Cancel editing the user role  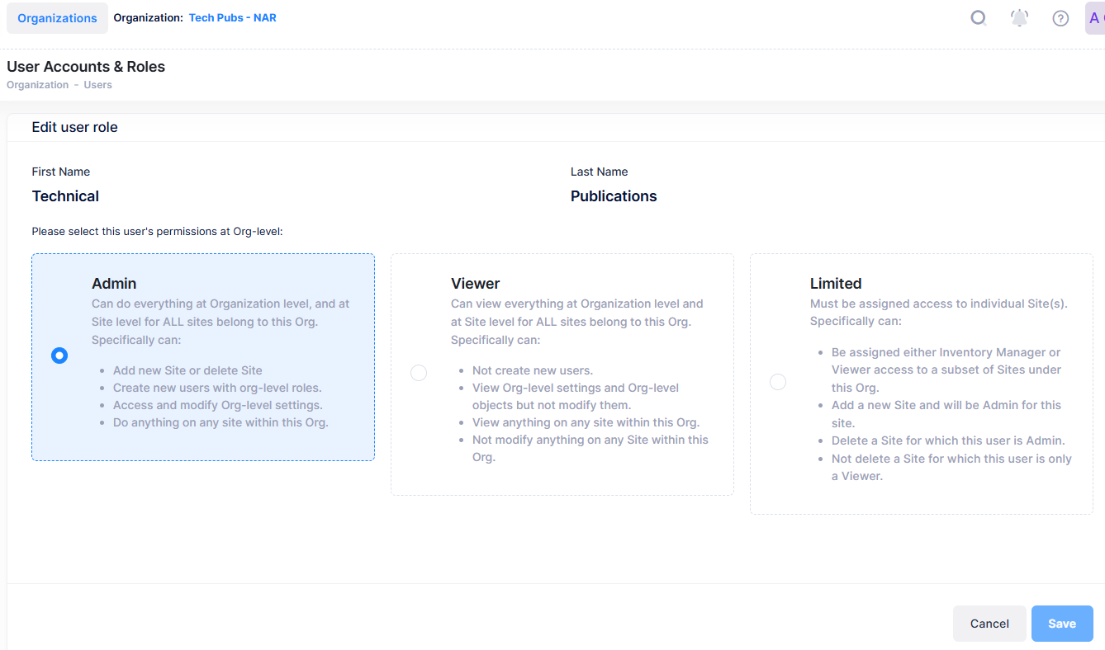coord(989,624)
